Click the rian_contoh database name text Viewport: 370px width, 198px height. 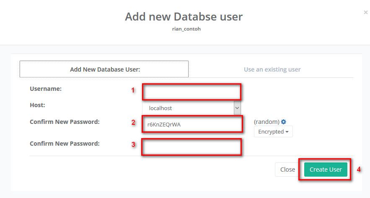(x=186, y=29)
